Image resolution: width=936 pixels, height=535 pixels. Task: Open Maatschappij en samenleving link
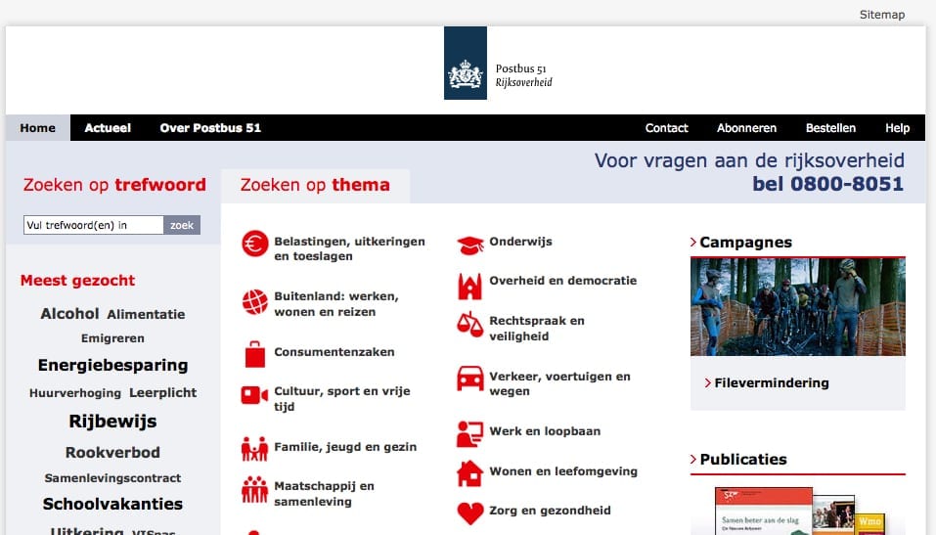click(324, 493)
